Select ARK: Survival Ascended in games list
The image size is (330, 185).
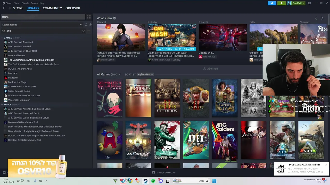click(x=20, y=42)
